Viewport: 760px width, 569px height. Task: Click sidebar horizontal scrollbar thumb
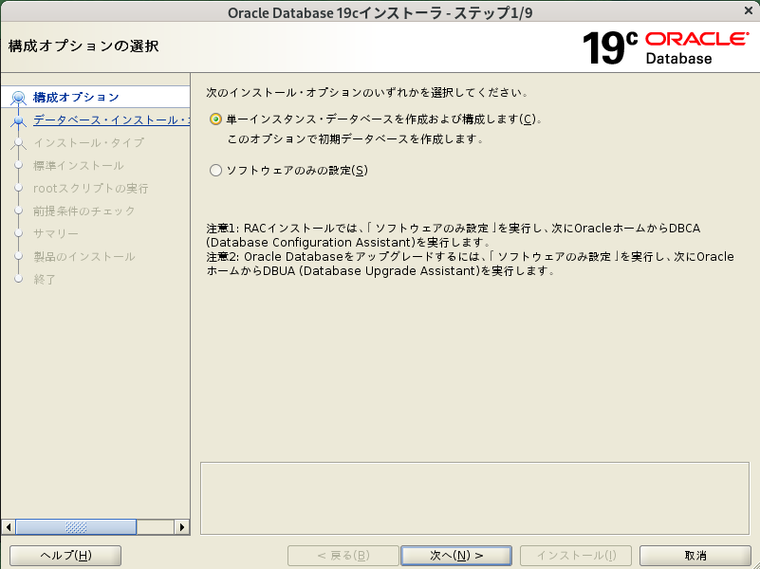(76, 527)
